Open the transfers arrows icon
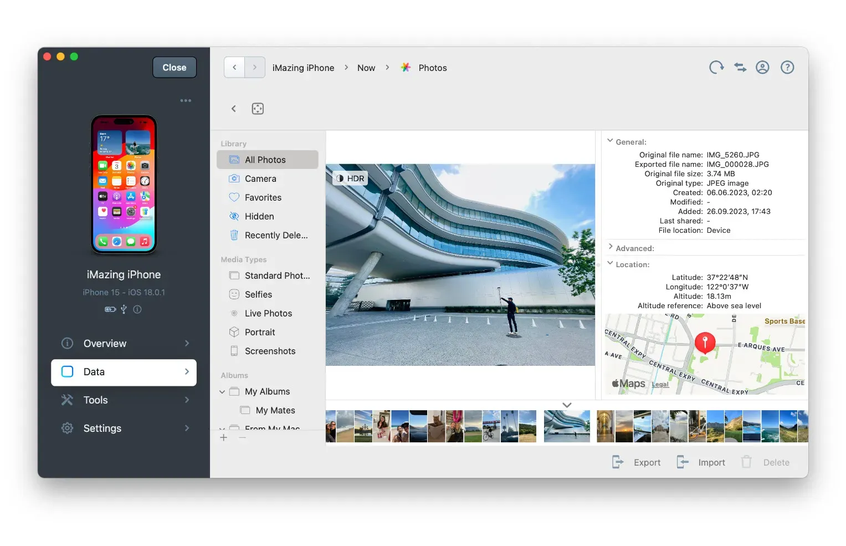The width and height of the screenshot is (846, 546). [740, 68]
